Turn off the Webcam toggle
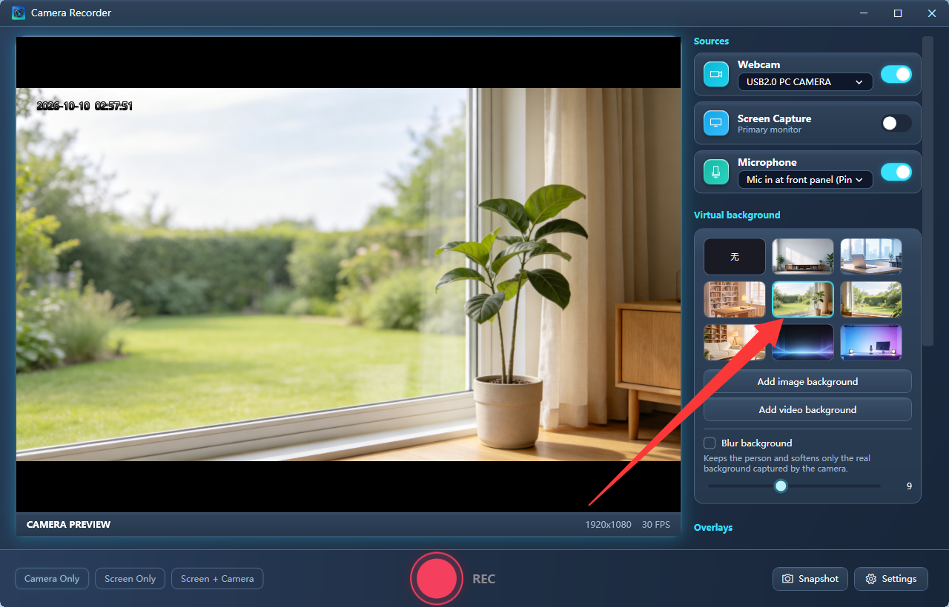This screenshot has height=607, width=949. pyautogui.click(x=896, y=74)
